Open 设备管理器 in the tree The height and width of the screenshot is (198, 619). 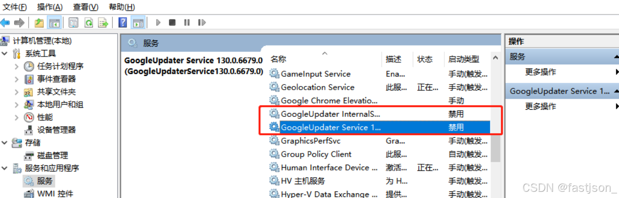[x=57, y=130]
